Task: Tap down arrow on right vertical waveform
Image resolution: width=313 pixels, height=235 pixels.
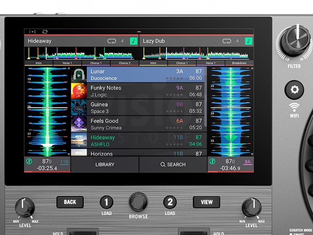Action: (252, 154)
